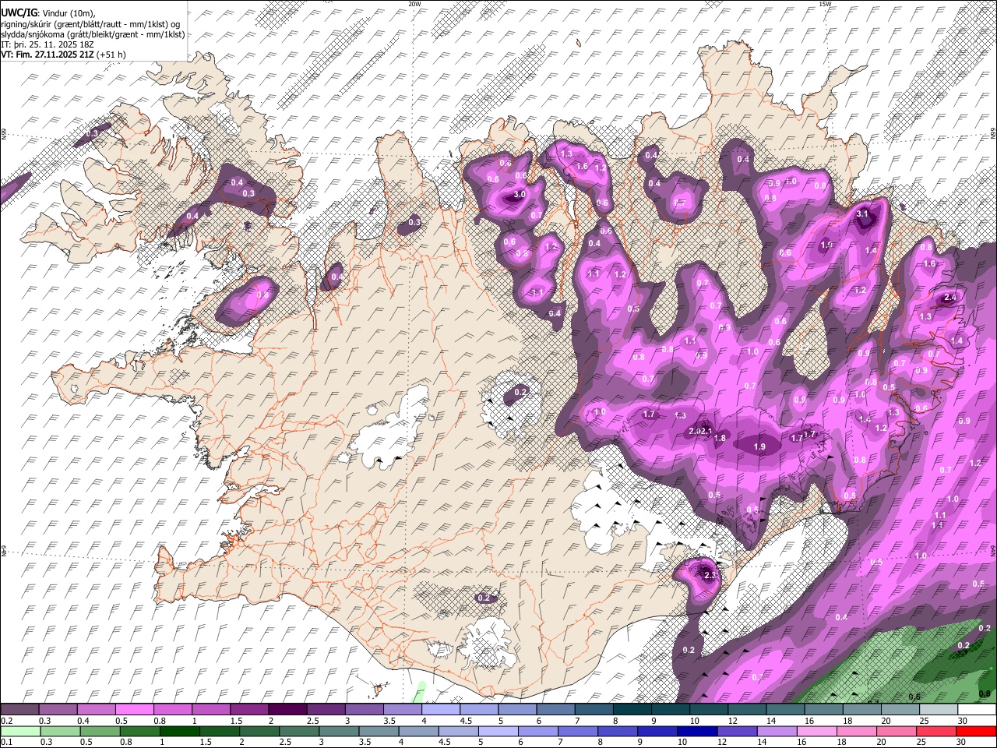Pick the darkest green 1 mm rain legend swatch
This screenshot has height=748, width=997.
tap(180, 732)
